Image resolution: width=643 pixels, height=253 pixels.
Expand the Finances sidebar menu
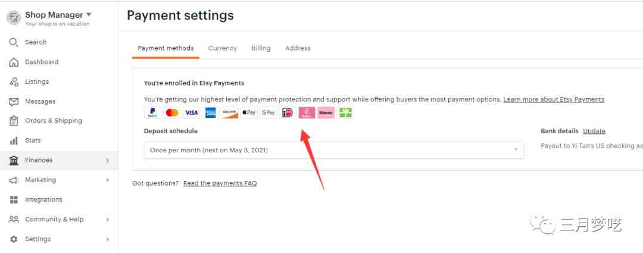59,160
